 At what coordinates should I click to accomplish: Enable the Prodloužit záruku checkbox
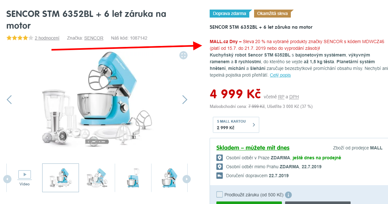[219, 194]
